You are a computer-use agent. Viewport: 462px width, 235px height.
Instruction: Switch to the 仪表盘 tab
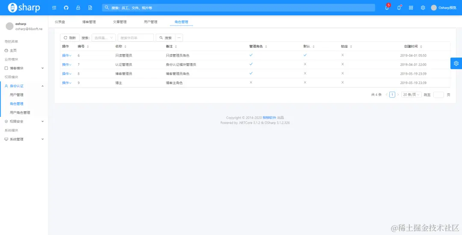60,22
